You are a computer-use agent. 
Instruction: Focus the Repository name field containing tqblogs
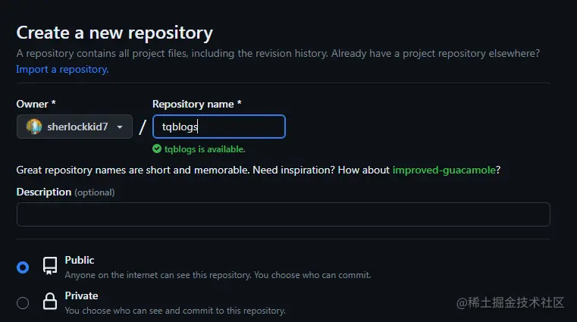[x=219, y=127]
